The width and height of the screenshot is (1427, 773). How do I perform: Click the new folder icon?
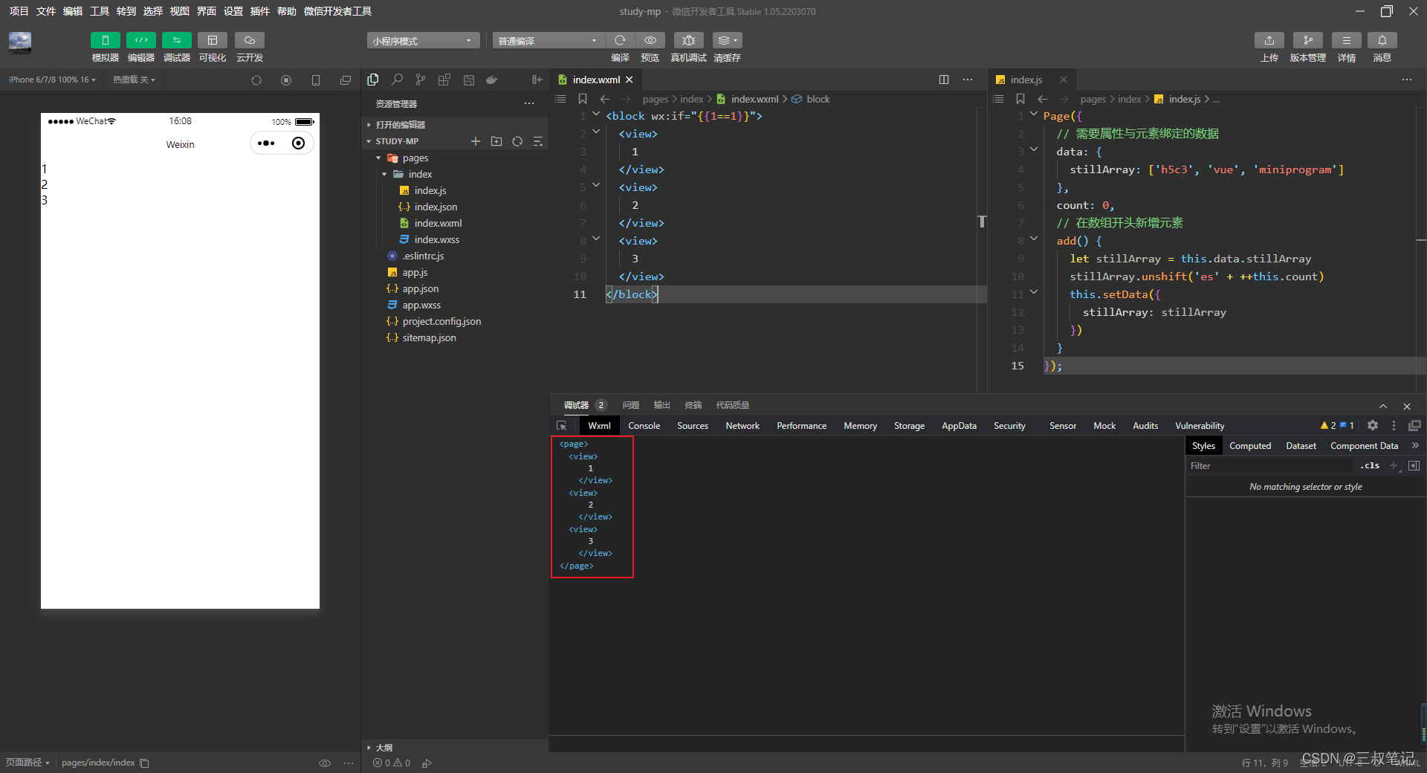[496, 141]
